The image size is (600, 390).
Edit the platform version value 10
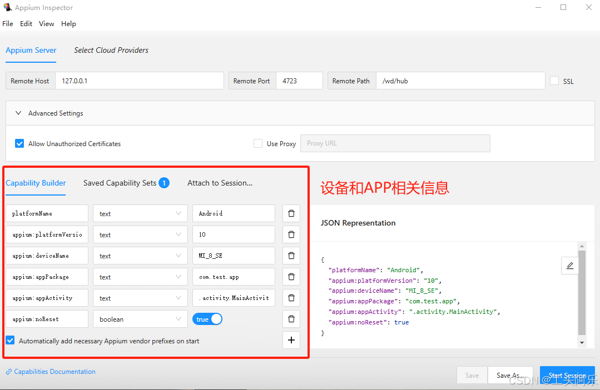pyautogui.click(x=234, y=234)
